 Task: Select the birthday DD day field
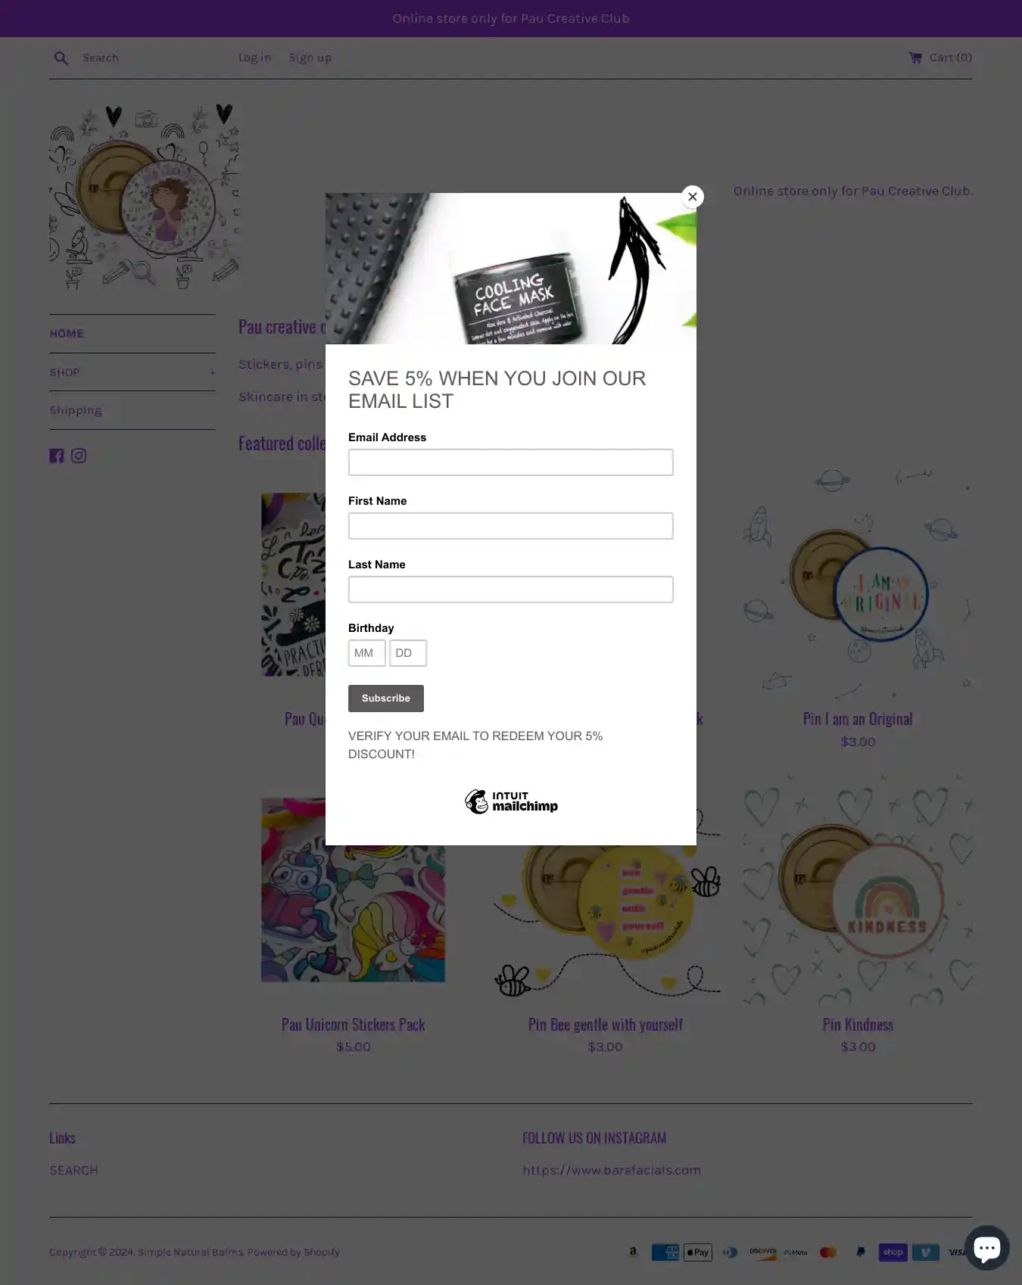pos(408,653)
